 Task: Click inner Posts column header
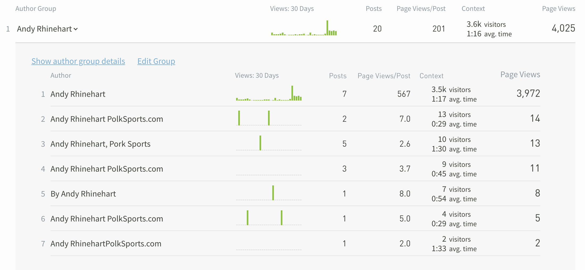[x=338, y=76]
